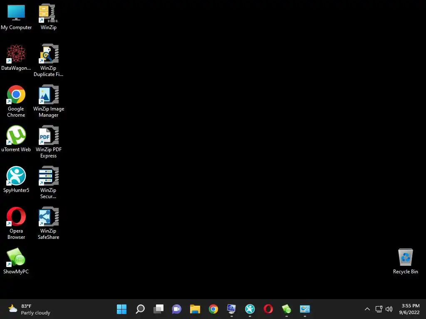The image size is (426, 319).
Task: Select the Opera Browser desktop shortcut
Action: (x=16, y=223)
